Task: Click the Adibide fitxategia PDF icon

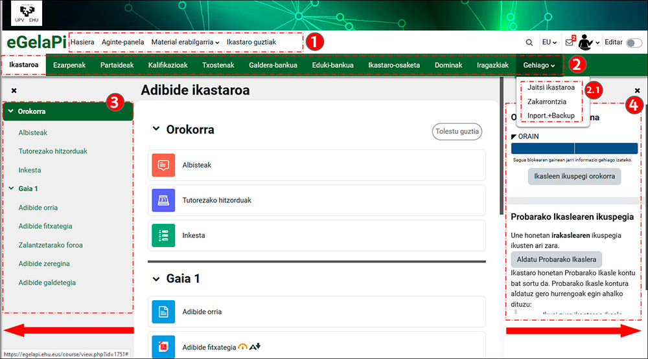Action: (163, 347)
